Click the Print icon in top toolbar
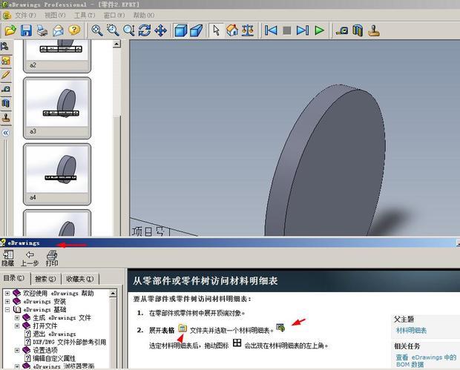 pyautogui.click(x=42, y=30)
